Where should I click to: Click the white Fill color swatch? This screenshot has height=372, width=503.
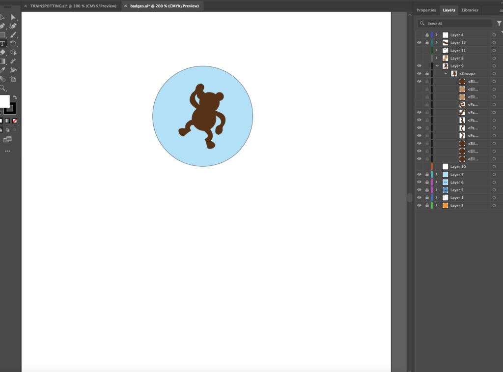(x=4, y=101)
